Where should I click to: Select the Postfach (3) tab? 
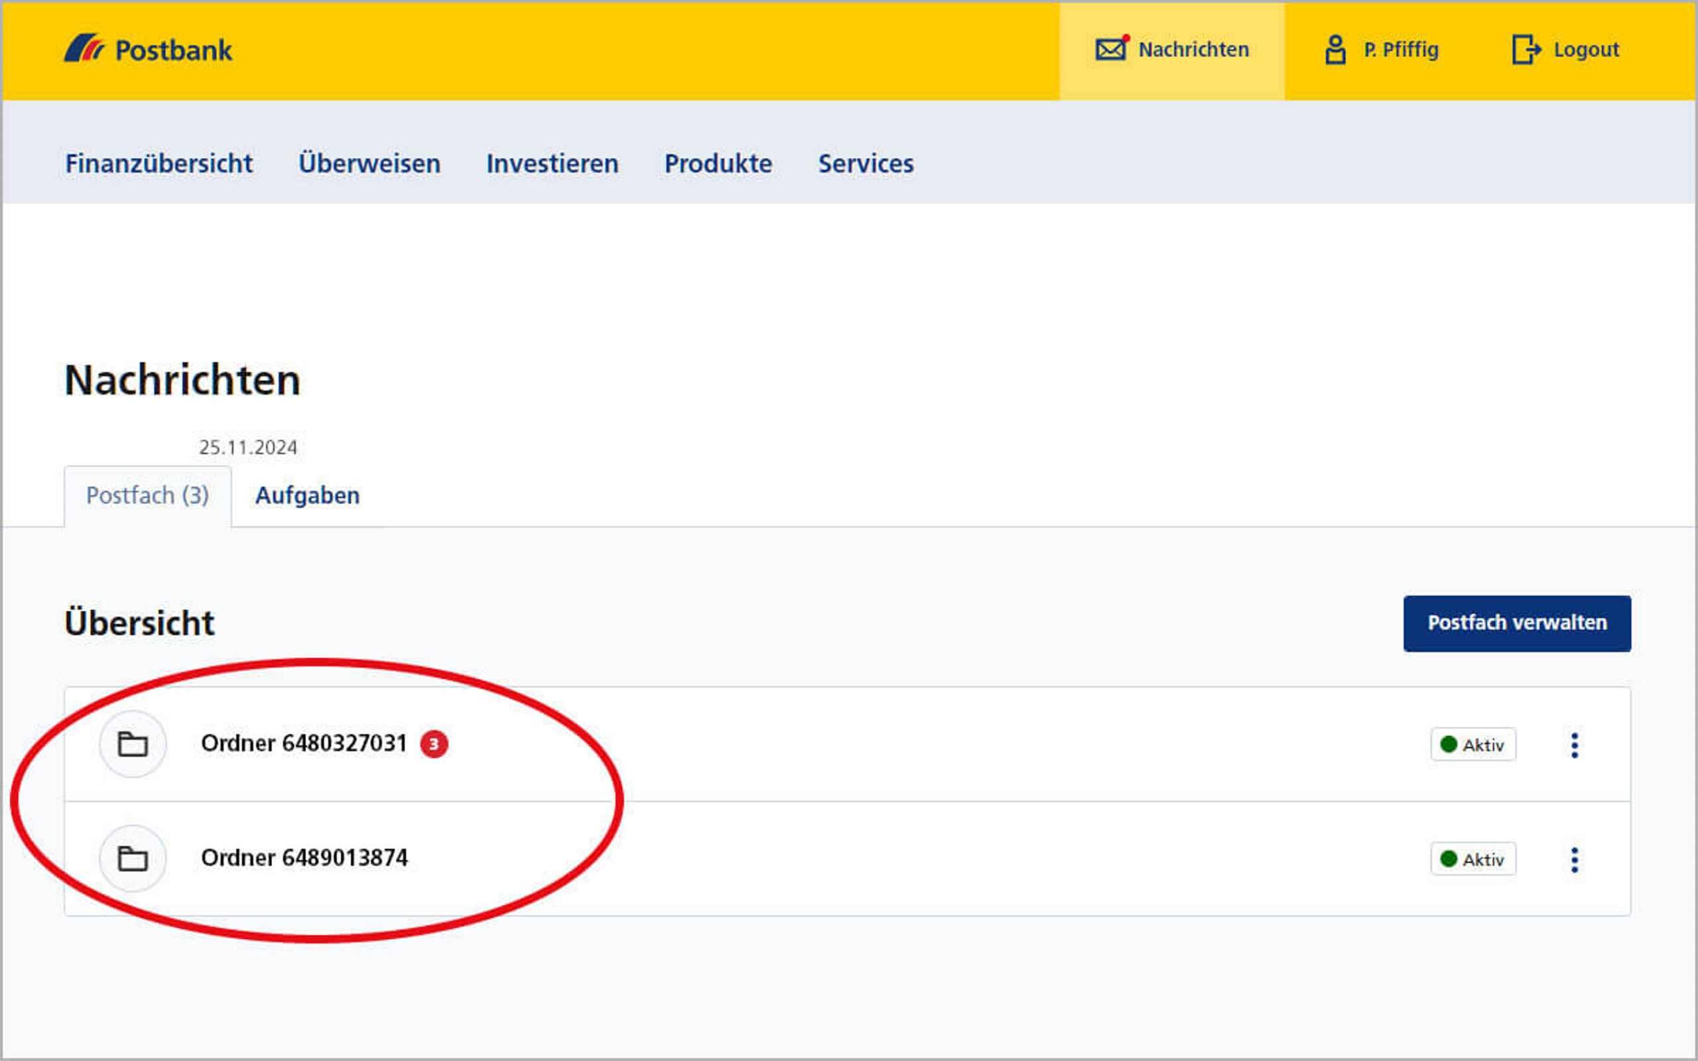click(x=147, y=495)
